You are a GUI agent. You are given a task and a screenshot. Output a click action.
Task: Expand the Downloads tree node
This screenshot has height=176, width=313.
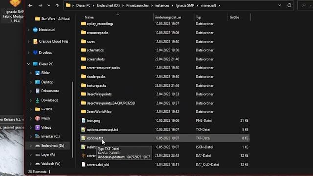pyautogui.click(x=31, y=100)
